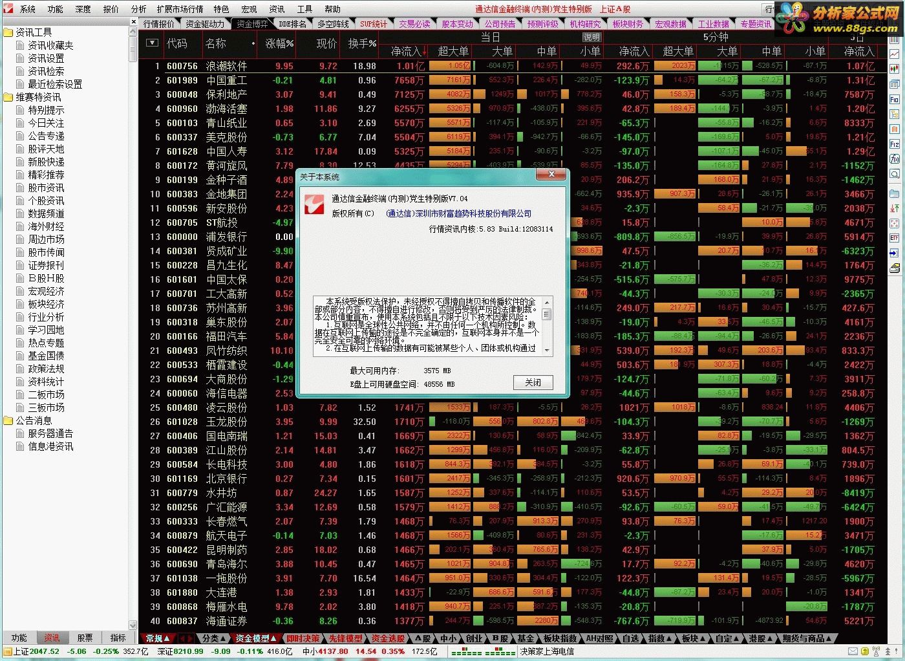Screen dimensions: 905x661
Task: Click the license text scrollbar thumb in dialog
Action: coord(547,314)
